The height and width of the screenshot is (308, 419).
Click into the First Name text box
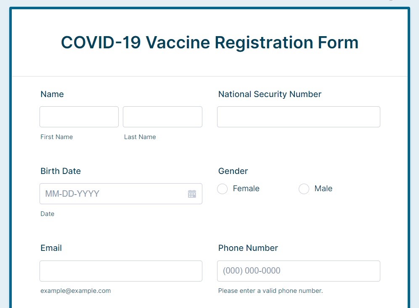79,117
